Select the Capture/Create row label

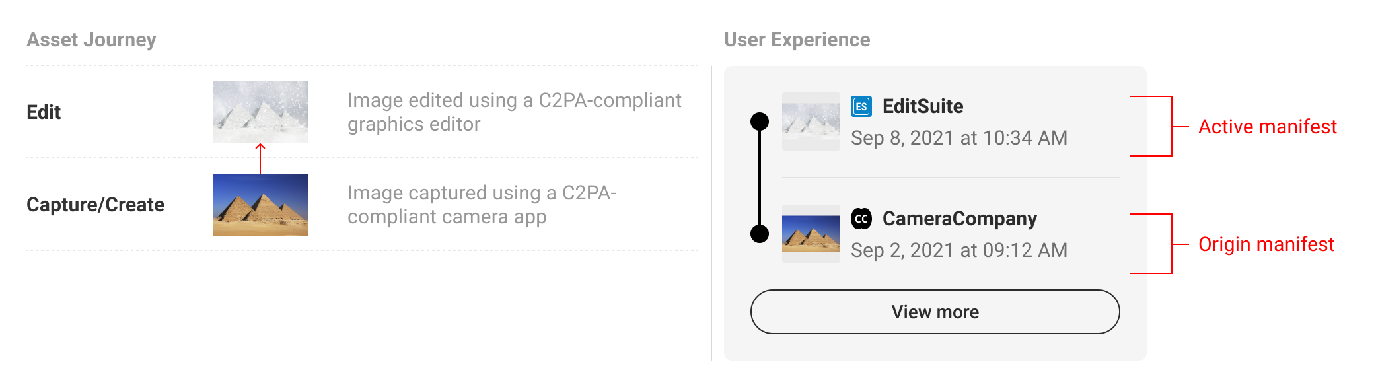[95, 205]
